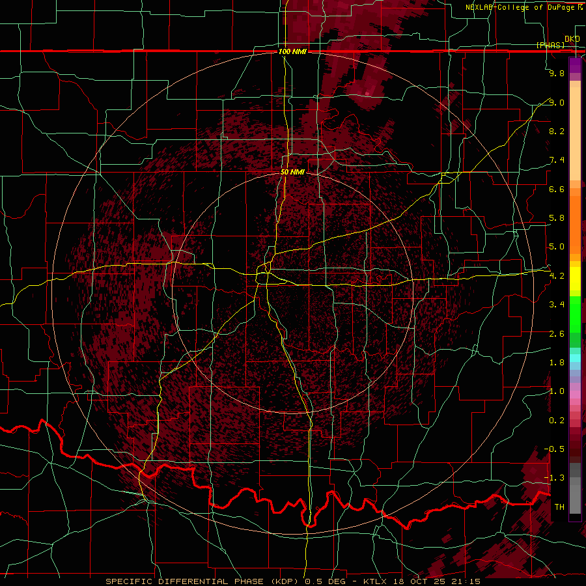Click the cyan segment of the color bar
Screen dimensions: 586x586
pos(575,358)
